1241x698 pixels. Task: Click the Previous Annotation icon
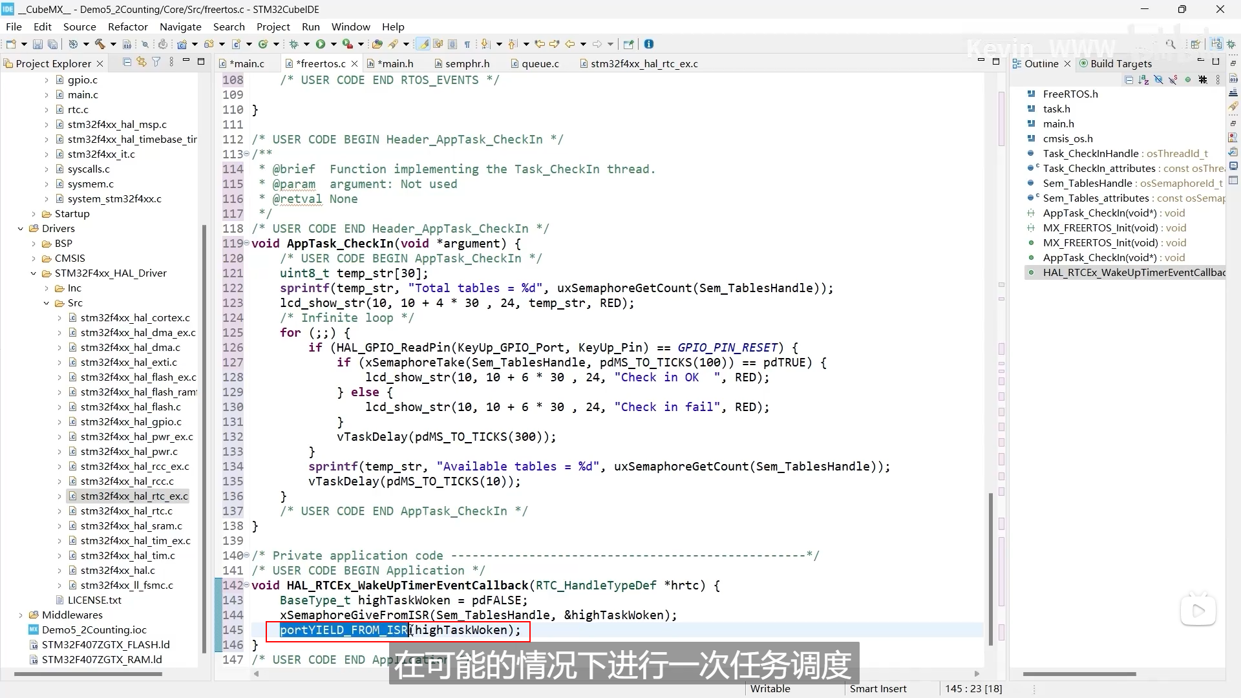point(513,44)
